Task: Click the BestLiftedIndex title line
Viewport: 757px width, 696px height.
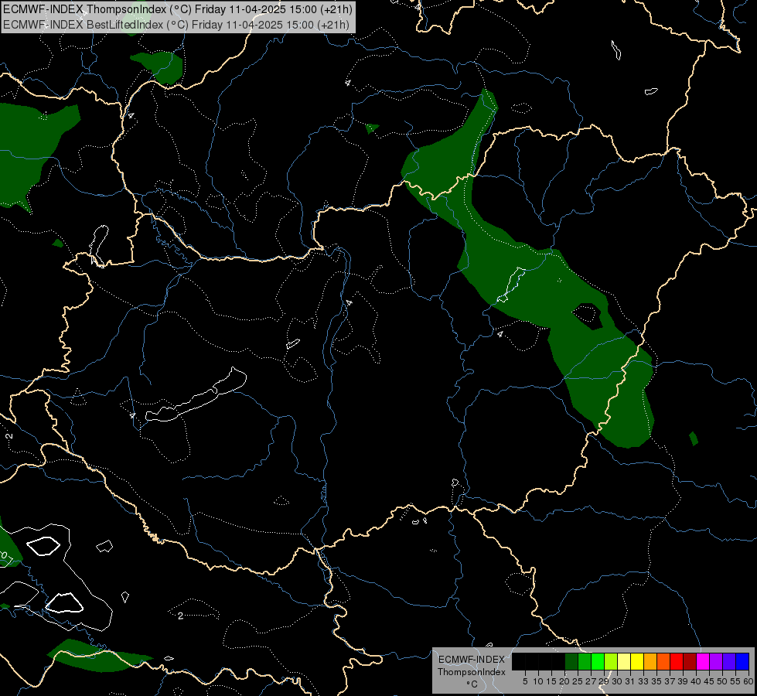Action: pos(176,25)
